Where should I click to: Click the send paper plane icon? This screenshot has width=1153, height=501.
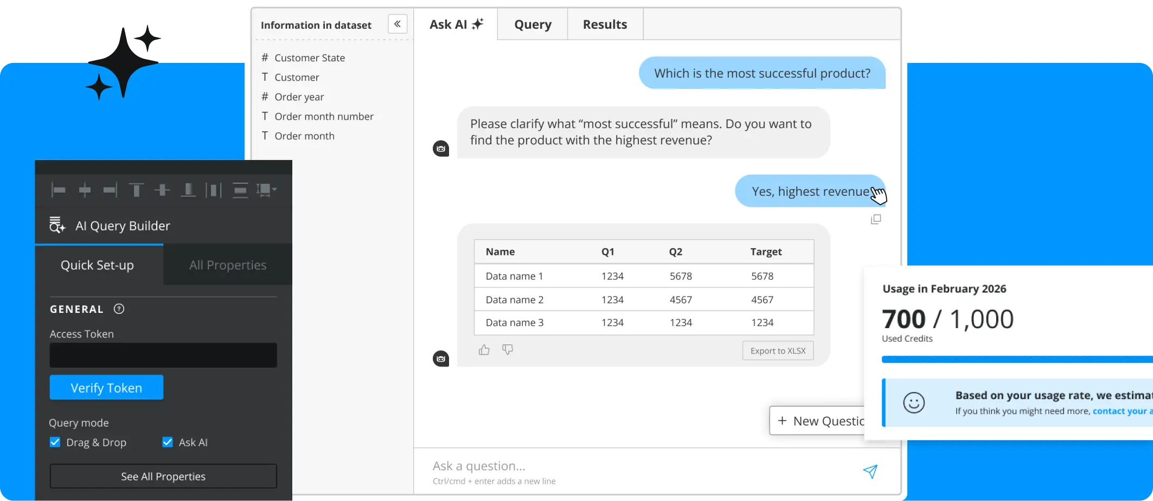[x=870, y=471]
